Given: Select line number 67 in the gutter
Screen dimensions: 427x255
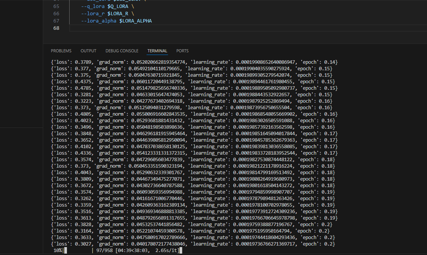Looking at the screenshot, I should pos(56,21).
